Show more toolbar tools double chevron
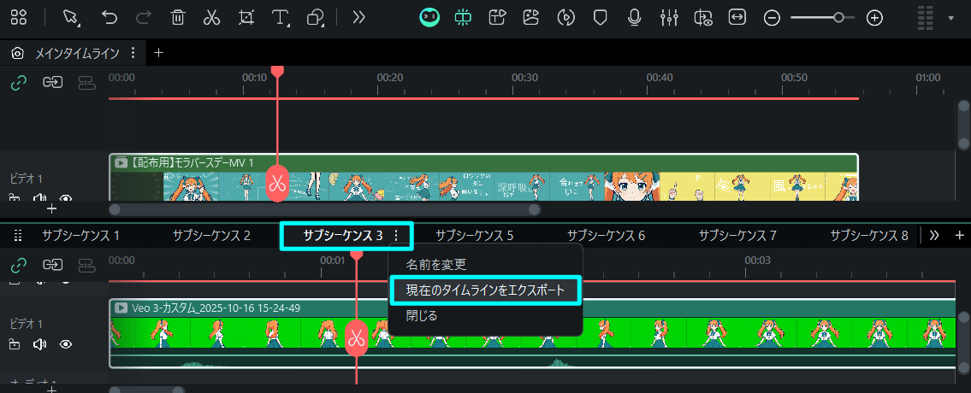 pos(358,17)
